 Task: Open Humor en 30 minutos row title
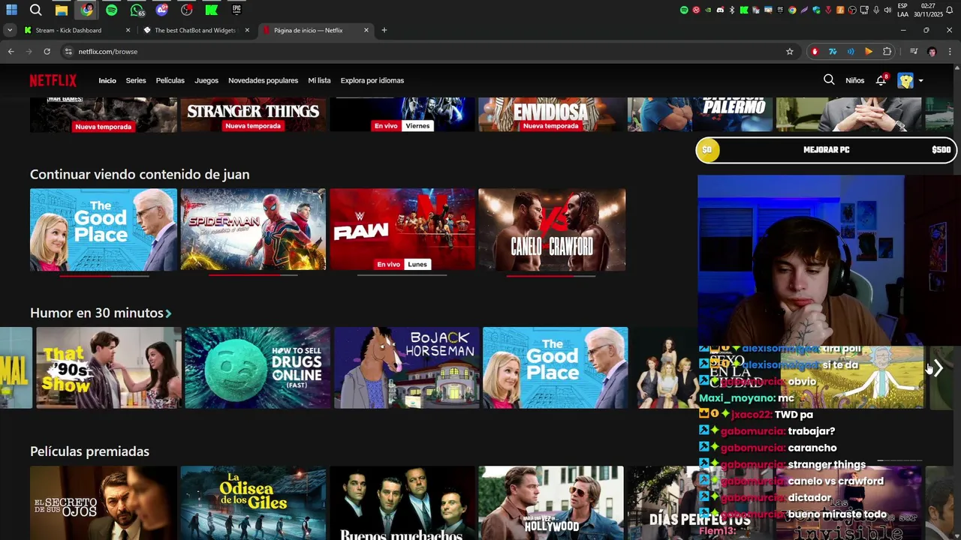point(97,313)
